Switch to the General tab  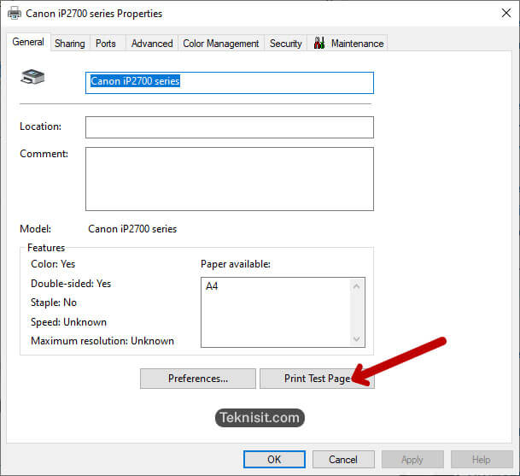click(28, 42)
